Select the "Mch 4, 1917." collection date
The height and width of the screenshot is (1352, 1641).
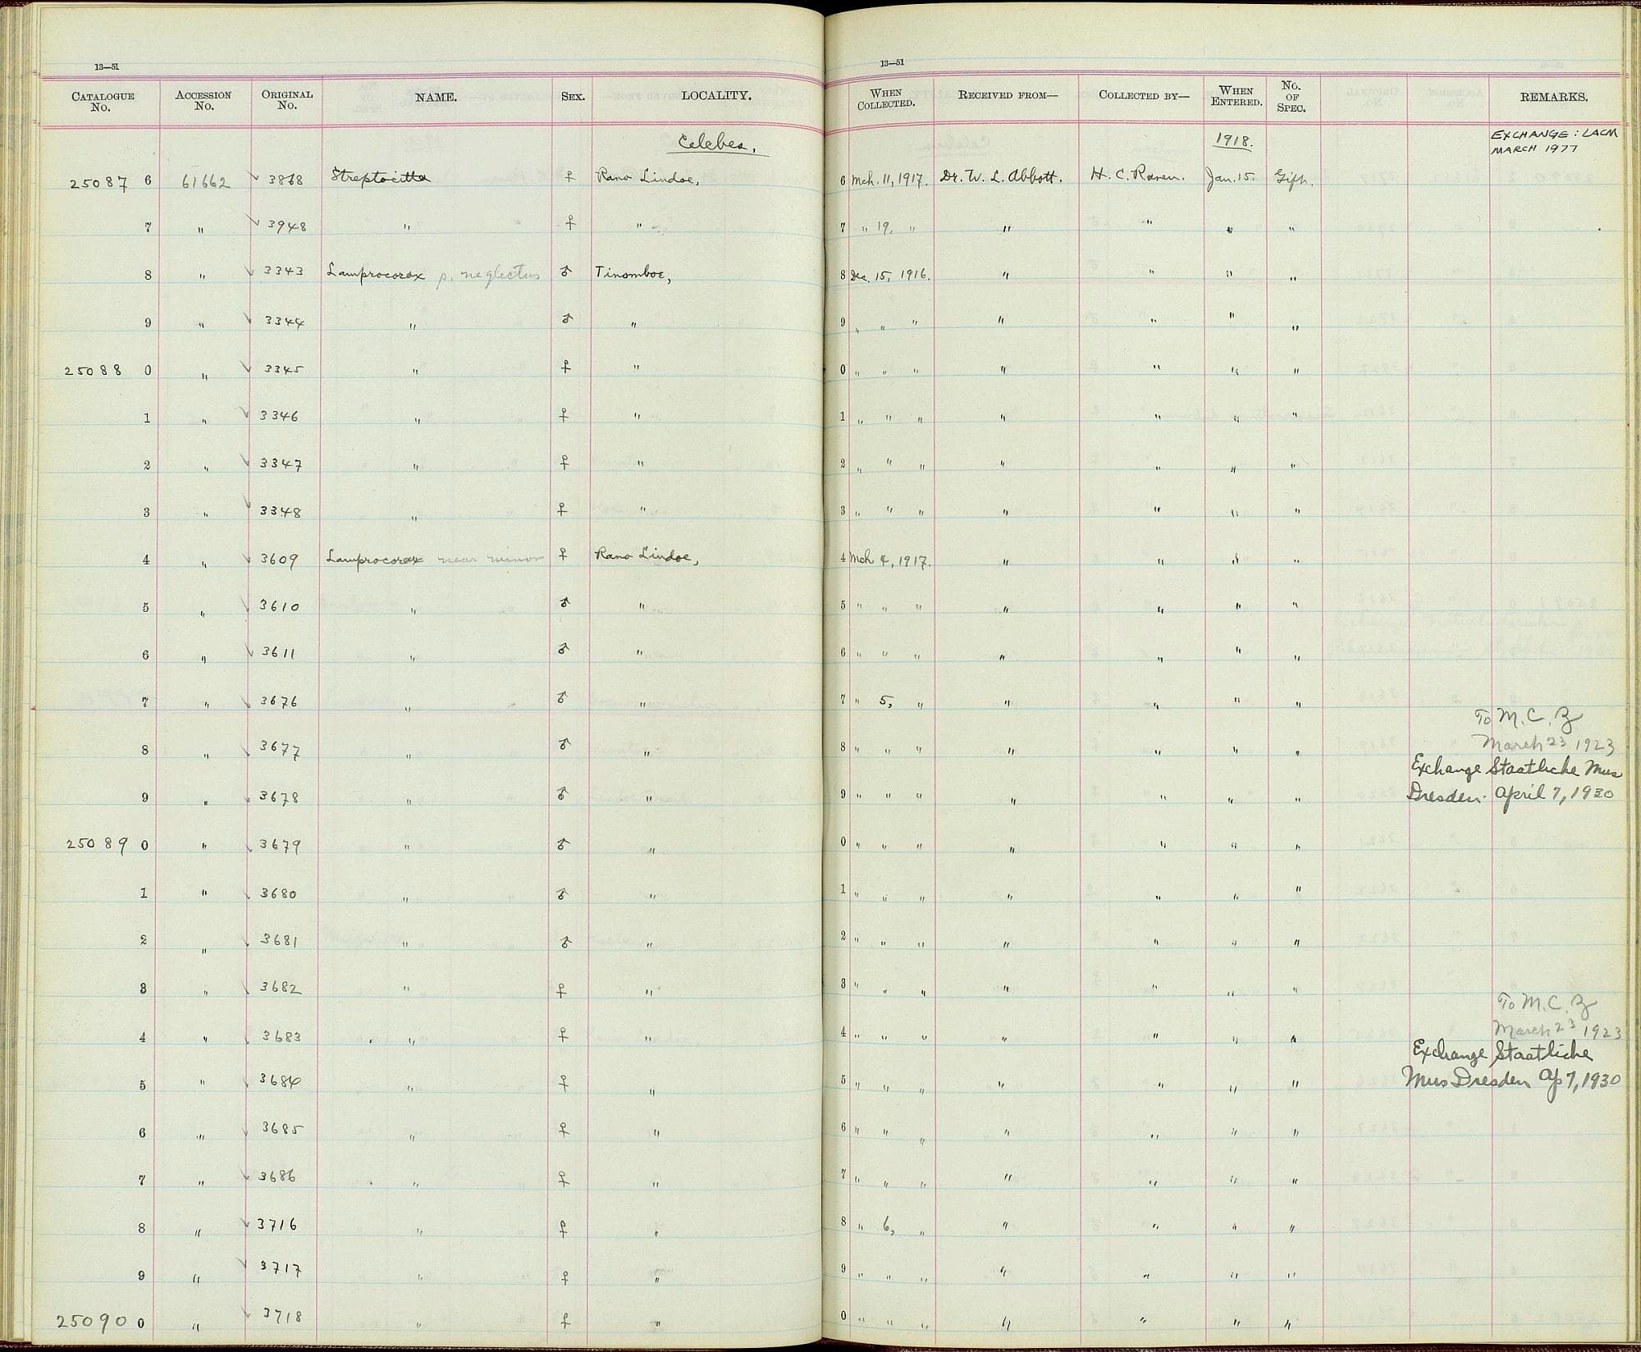point(889,562)
